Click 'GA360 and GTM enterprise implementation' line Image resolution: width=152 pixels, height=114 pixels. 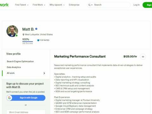point(75,103)
